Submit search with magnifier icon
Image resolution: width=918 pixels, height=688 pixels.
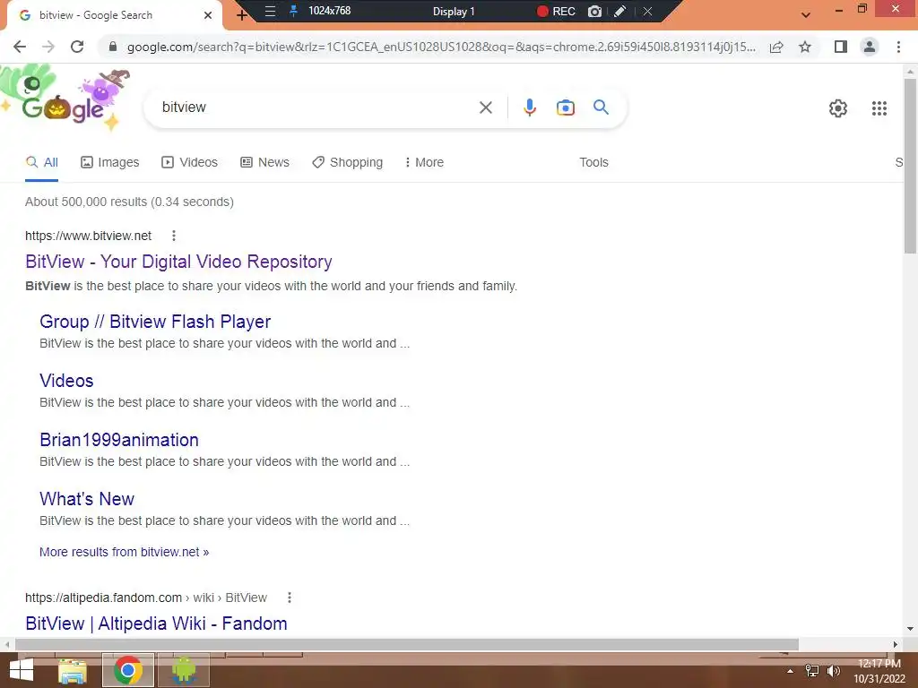pos(601,107)
